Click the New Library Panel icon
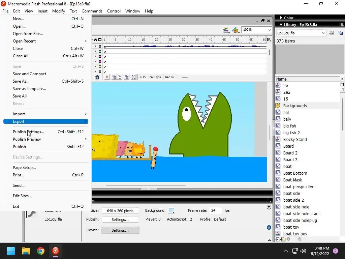Viewport: 345px width, 259px height. [340, 33]
